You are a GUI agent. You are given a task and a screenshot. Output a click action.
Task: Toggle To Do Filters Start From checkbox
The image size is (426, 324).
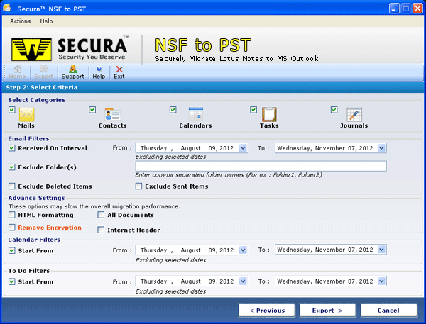click(11, 281)
